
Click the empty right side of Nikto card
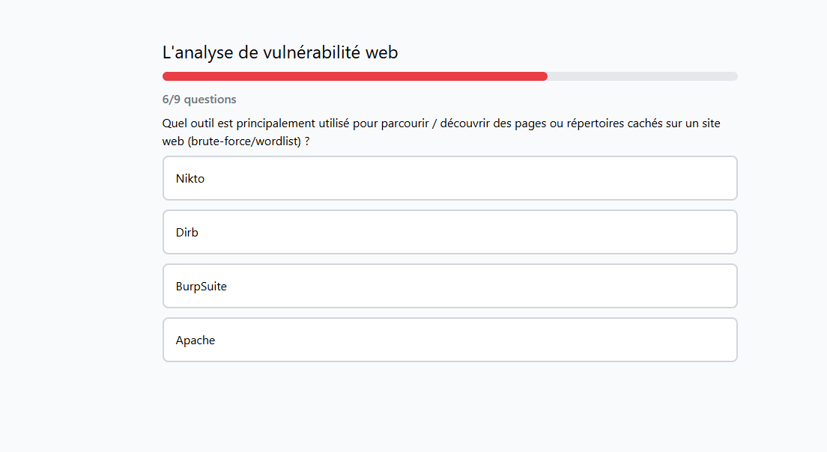point(674,178)
